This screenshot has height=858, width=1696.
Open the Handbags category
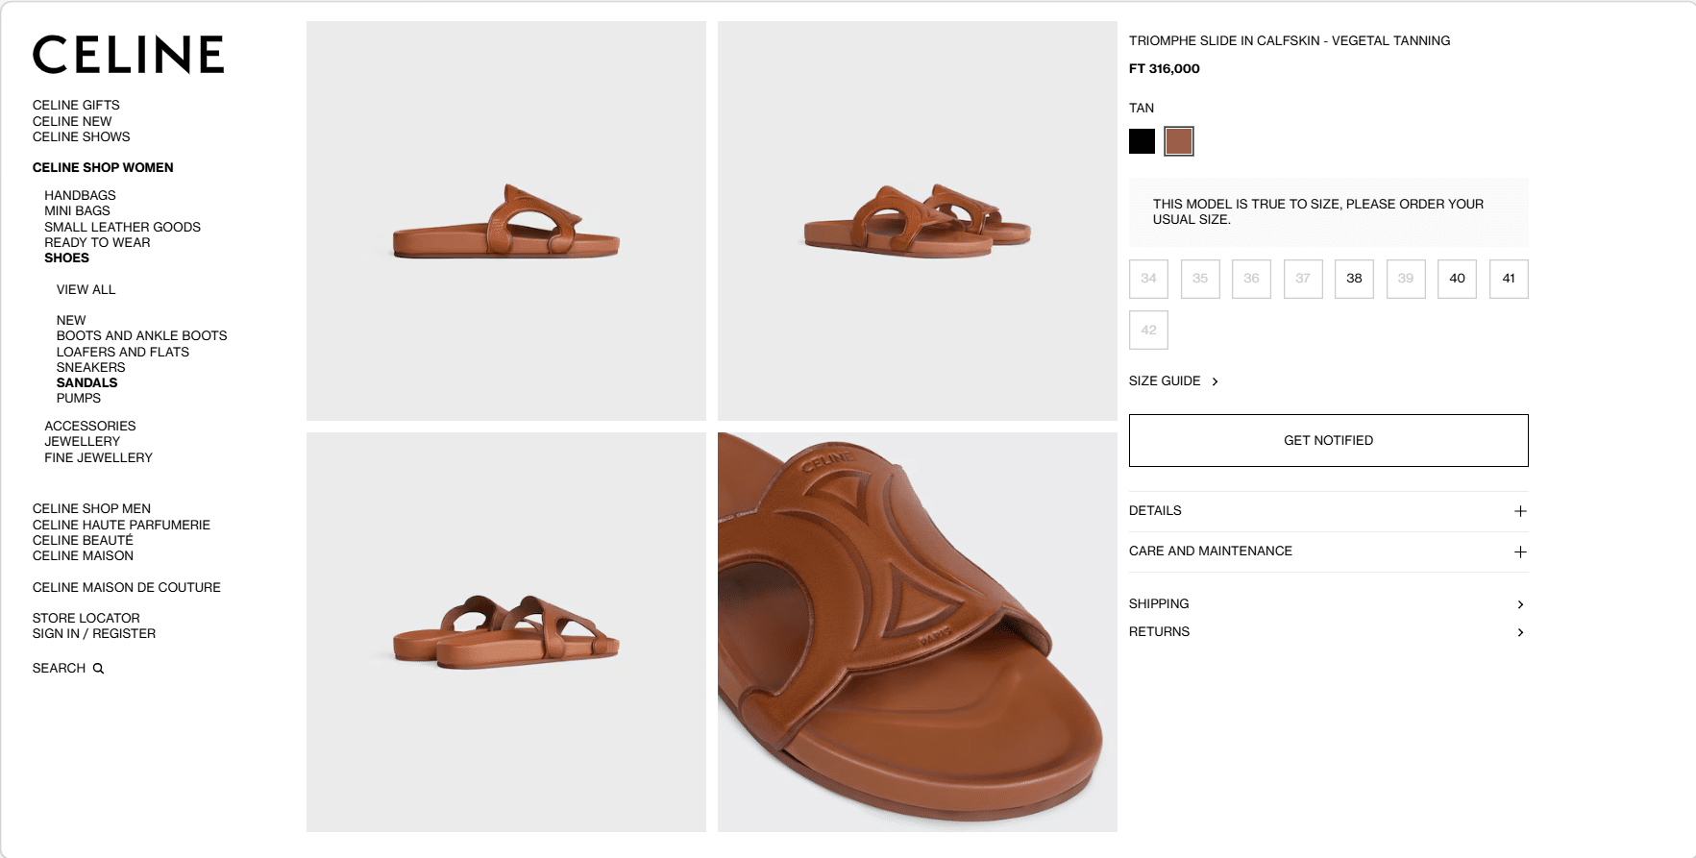click(x=80, y=195)
